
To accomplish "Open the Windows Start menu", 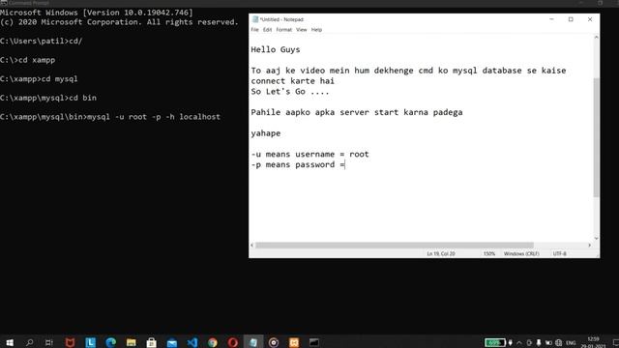I will point(10,342).
